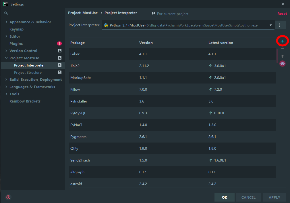Open the Keymap settings page

(16, 29)
